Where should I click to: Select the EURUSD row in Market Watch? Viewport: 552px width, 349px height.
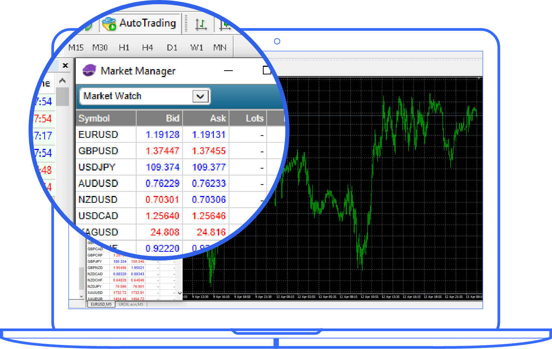pyautogui.click(x=98, y=135)
